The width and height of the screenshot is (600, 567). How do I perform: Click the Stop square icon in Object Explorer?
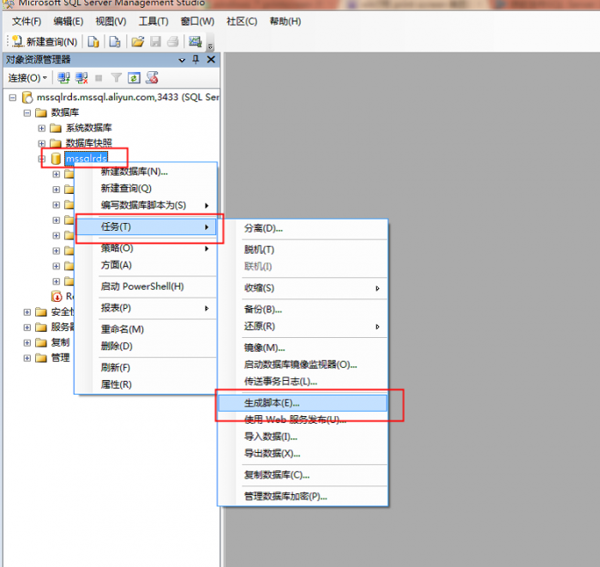click(99, 78)
